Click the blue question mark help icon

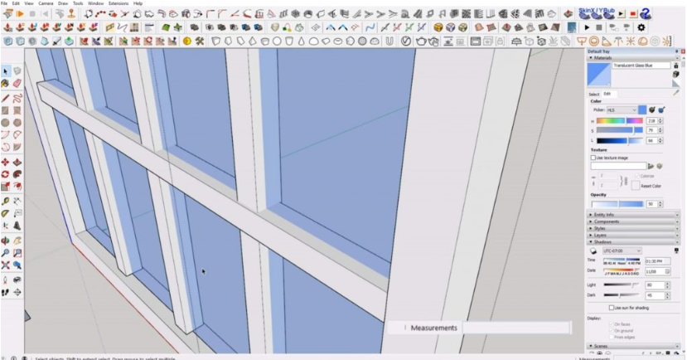(645, 13)
